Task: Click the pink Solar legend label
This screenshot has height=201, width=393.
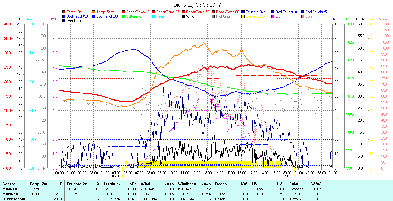Action: pyautogui.click(x=309, y=16)
